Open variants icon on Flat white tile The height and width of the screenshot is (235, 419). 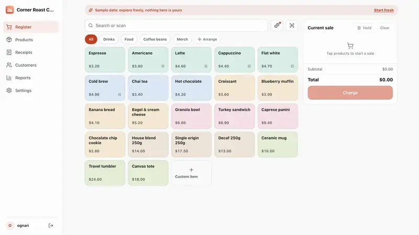292,66
